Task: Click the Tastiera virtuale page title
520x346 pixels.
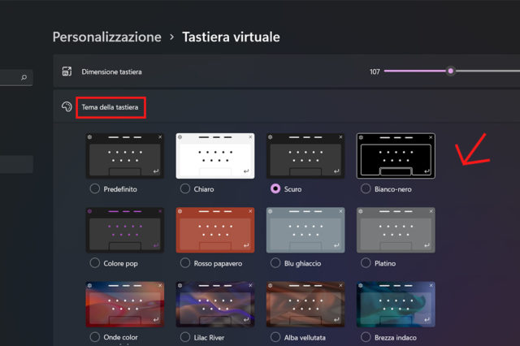Action: pos(231,37)
